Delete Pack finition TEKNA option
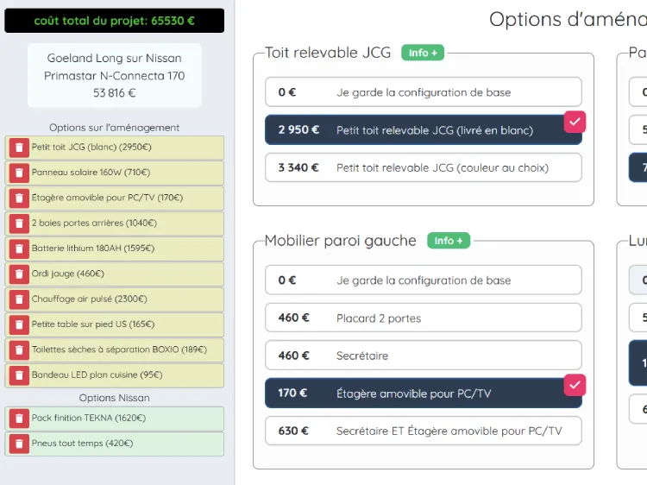The image size is (647, 485). click(x=19, y=419)
